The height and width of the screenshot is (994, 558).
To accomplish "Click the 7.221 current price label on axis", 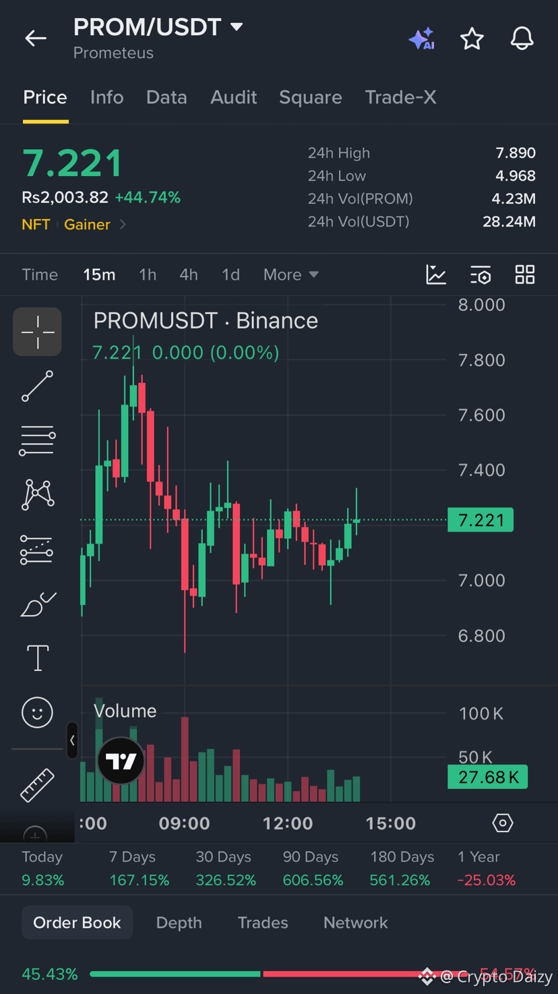I will coord(480,520).
